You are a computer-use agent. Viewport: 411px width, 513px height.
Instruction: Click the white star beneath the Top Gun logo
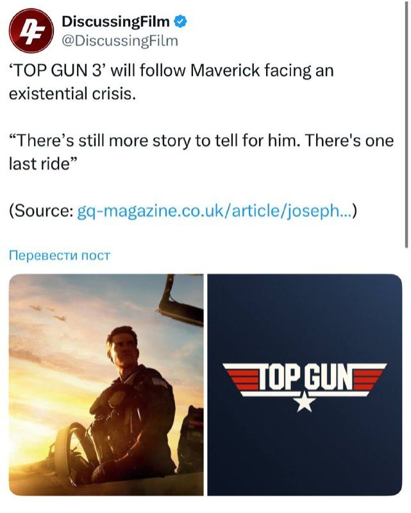305,402
